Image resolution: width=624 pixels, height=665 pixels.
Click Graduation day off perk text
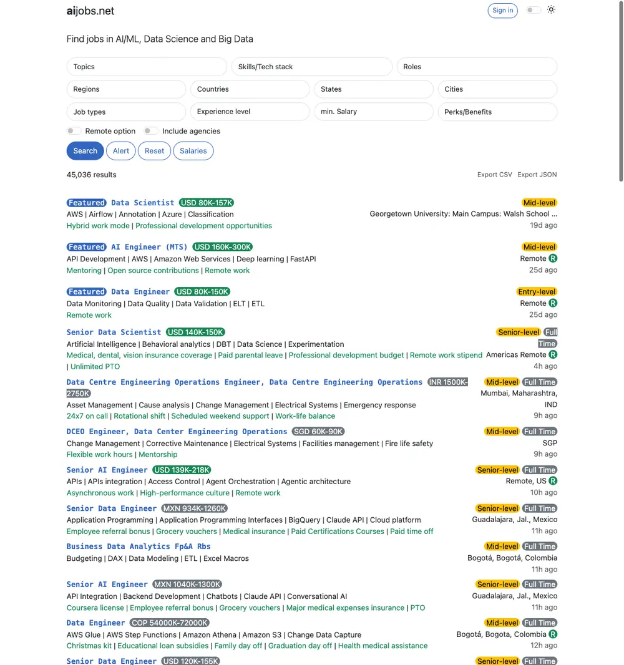[x=300, y=646]
